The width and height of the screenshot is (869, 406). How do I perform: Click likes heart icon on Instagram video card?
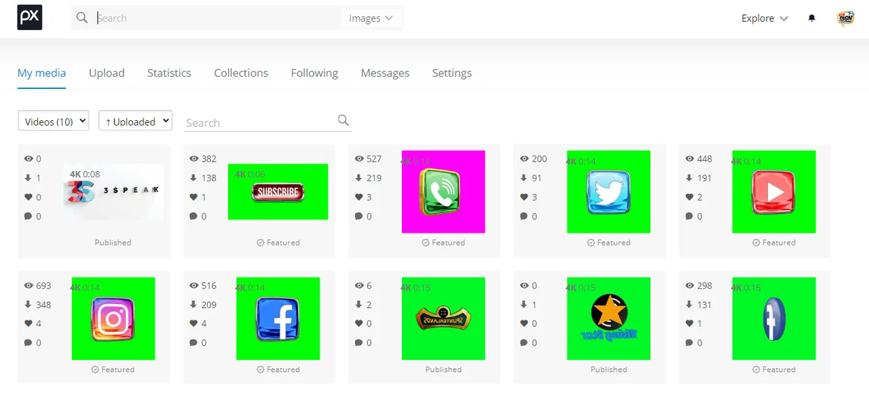coord(29,324)
